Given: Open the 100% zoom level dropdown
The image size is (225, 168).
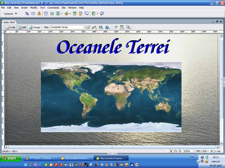Looking at the screenshot, I should click(189, 151).
